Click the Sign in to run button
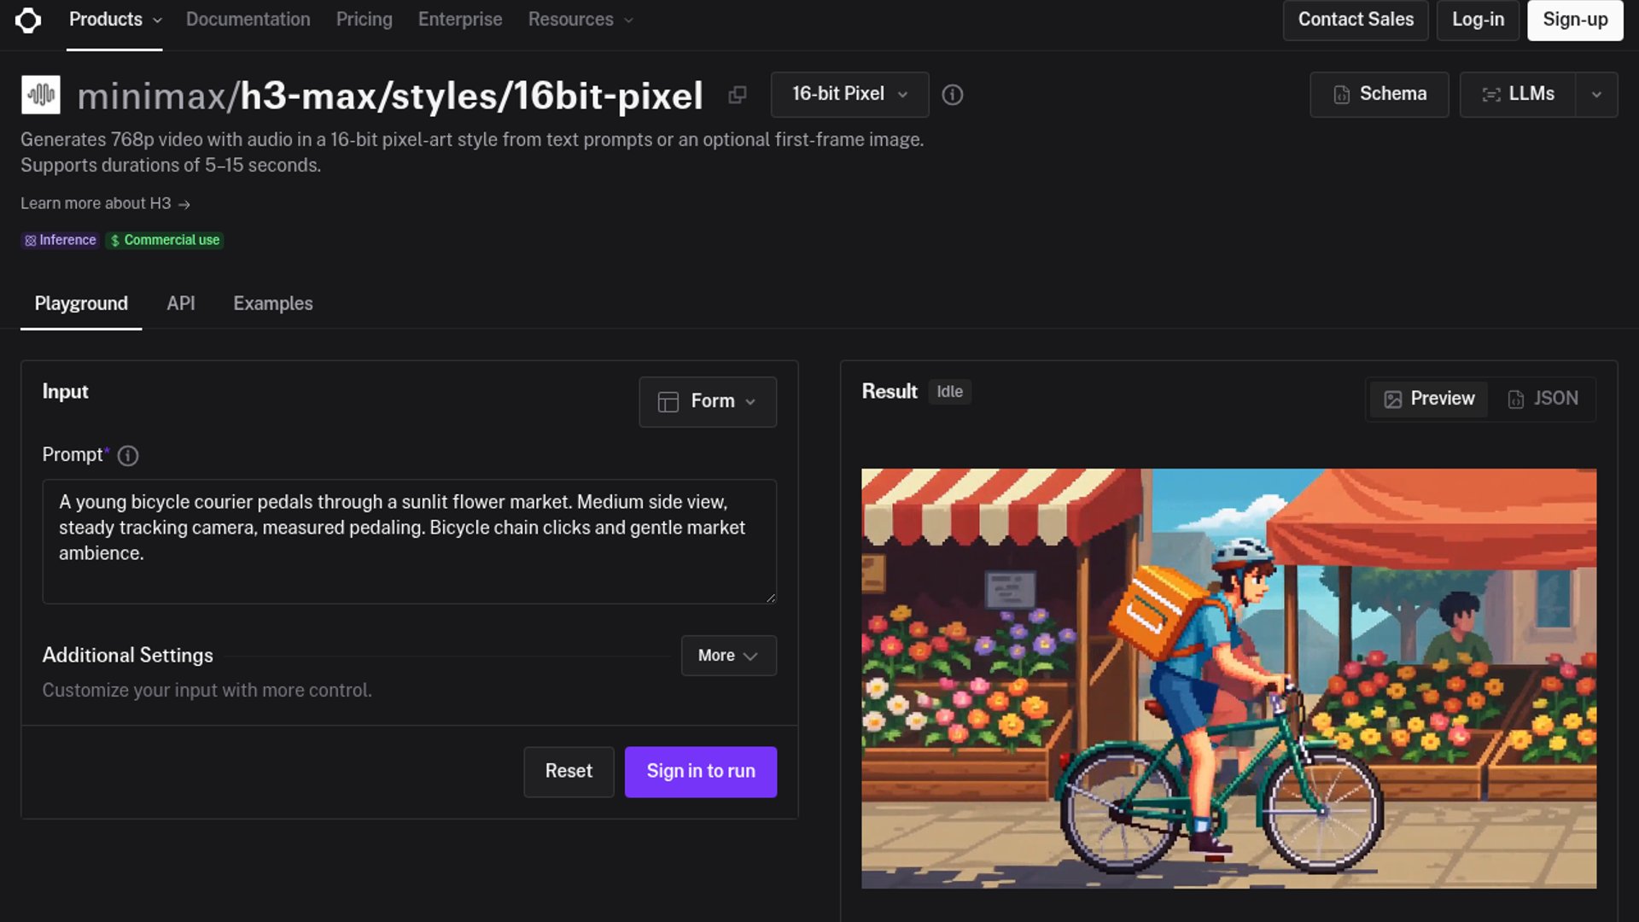This screenshot has width=1639, height=922. pos(701,772)
